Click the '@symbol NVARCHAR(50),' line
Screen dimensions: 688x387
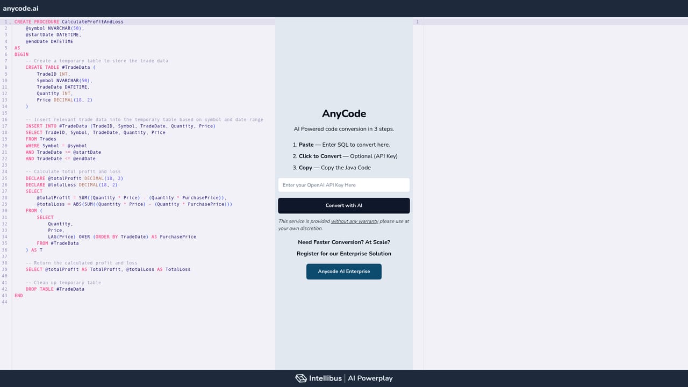coord(55,28)
